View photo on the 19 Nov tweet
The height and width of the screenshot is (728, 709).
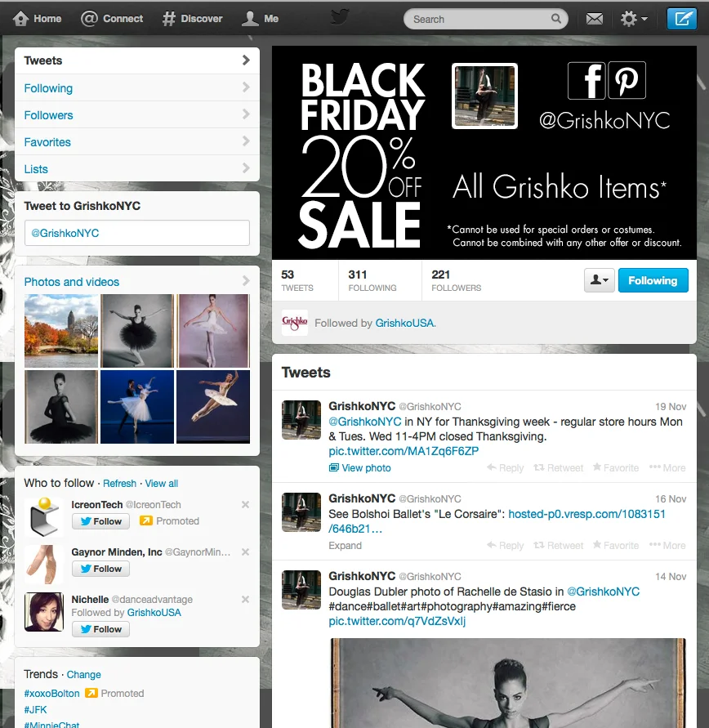(360, 467)
